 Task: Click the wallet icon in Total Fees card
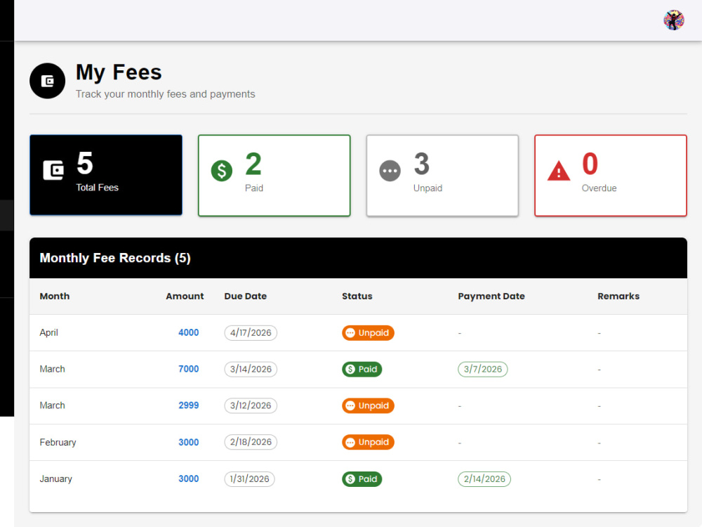click(53, 170)
